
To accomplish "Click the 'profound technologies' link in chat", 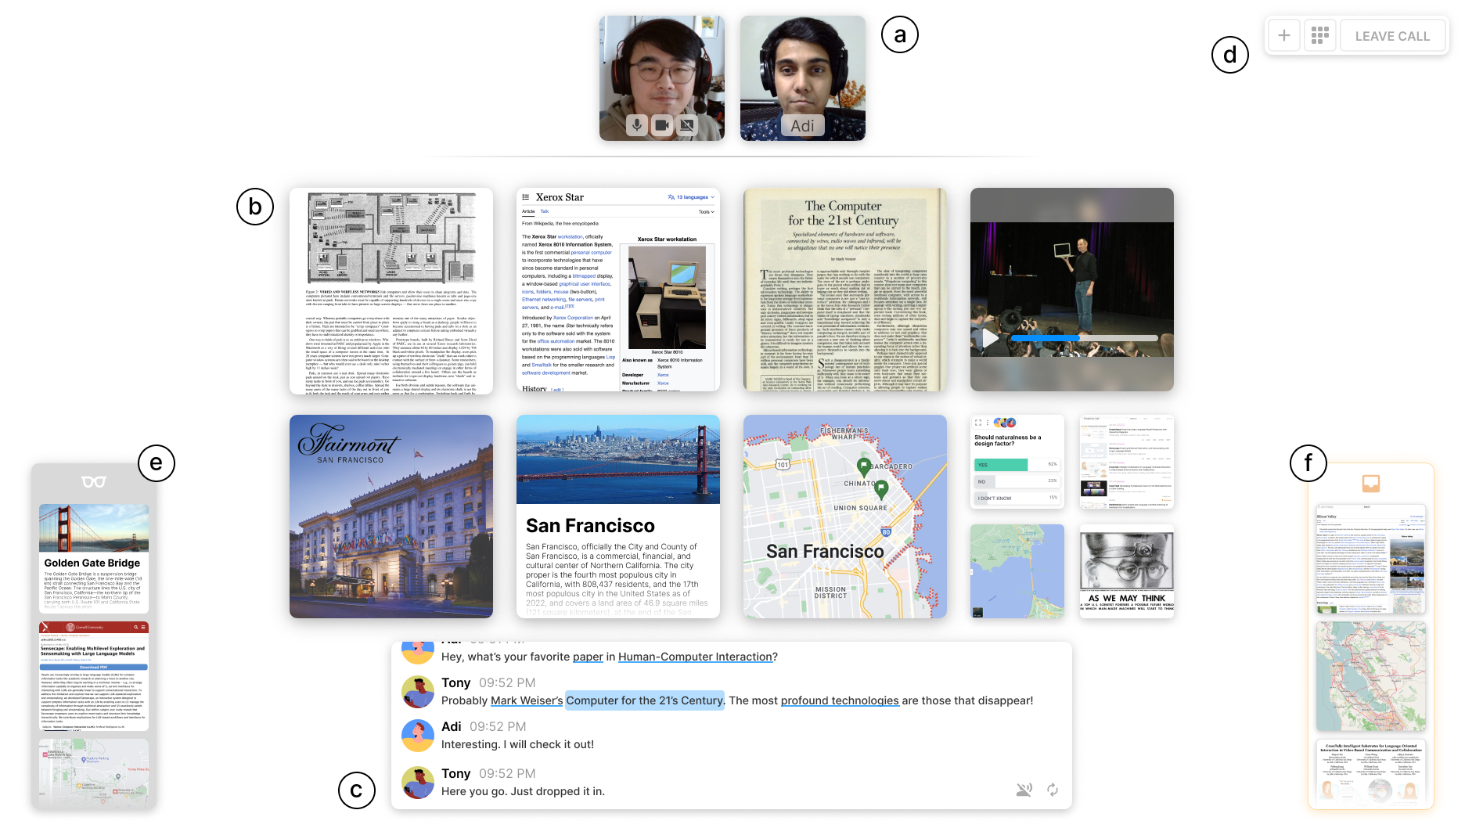I will 840,700.
